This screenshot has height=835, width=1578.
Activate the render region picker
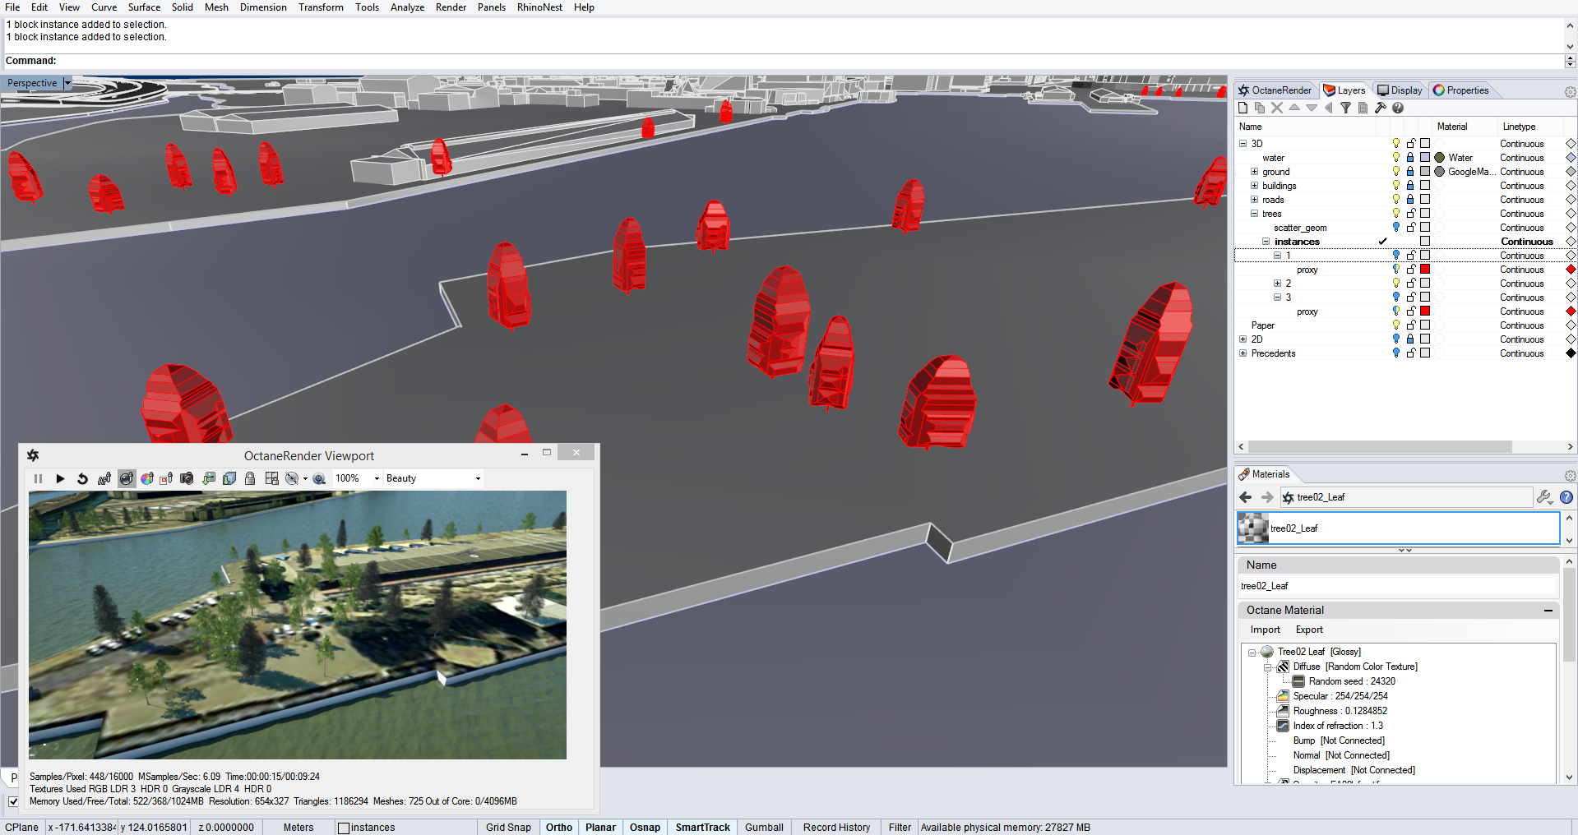(166, 478)
